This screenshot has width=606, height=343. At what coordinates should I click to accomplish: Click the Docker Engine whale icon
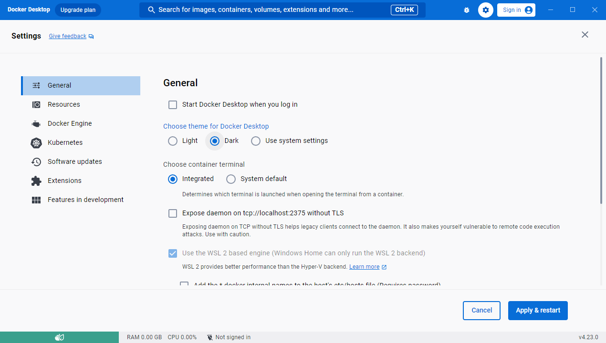pyautogui.click(x=36, y=124)
